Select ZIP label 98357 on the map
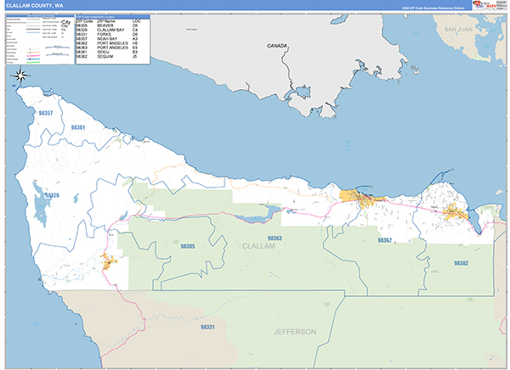 (46, 113)
